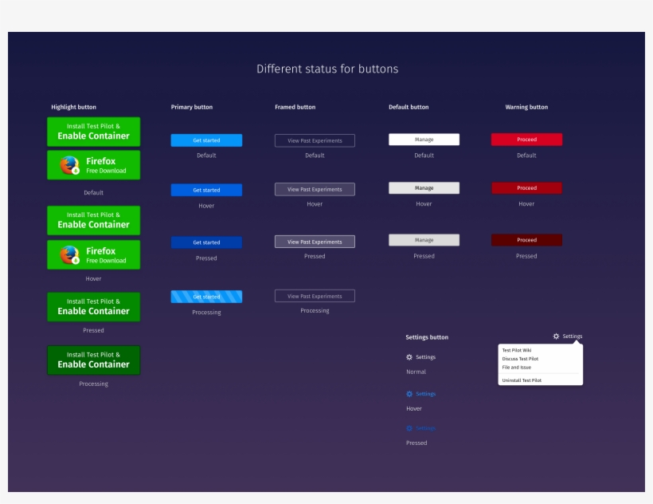Click Uninstall Test Pilot in the menu
This screenshot has height=504, width=653.
[x=522, y=380]
